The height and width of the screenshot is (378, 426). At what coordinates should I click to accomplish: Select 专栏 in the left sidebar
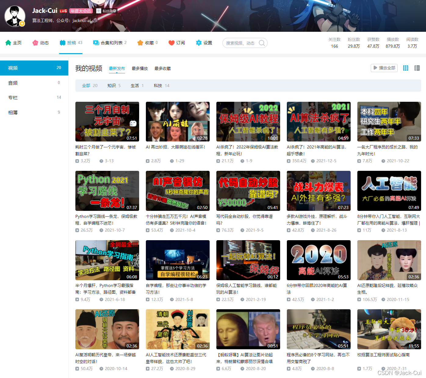[x=34, y=97]
